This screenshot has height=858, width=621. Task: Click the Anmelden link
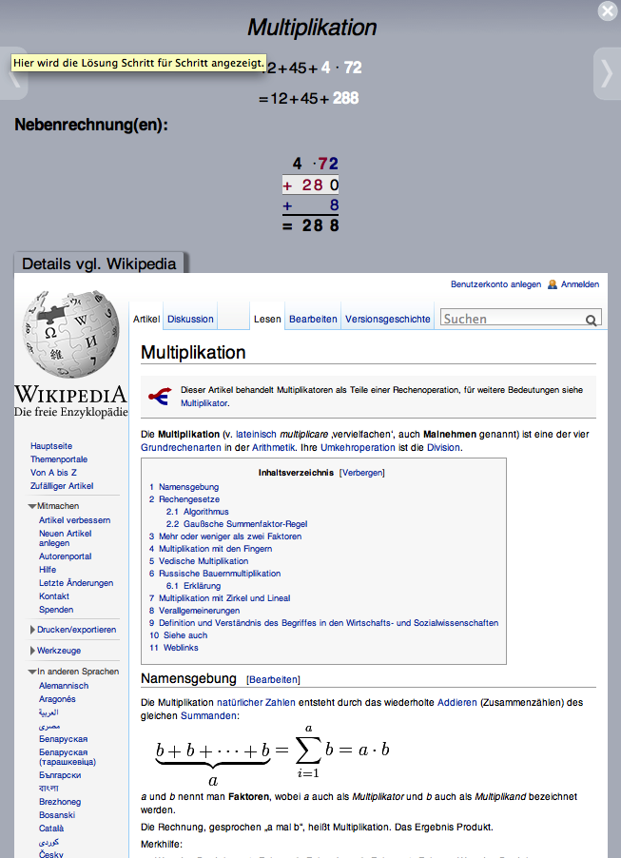(580, 284)
